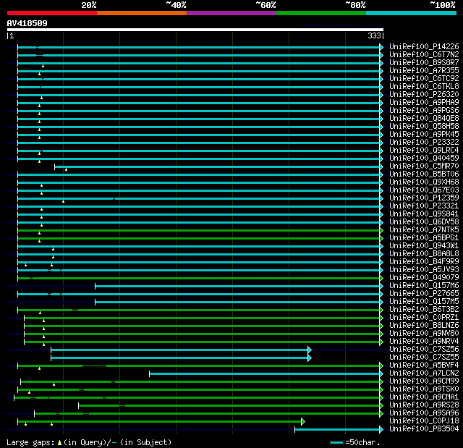
Task: Select the UniRef100_C7SZ55 cyan alignment bar
Action: pos(179,357)
